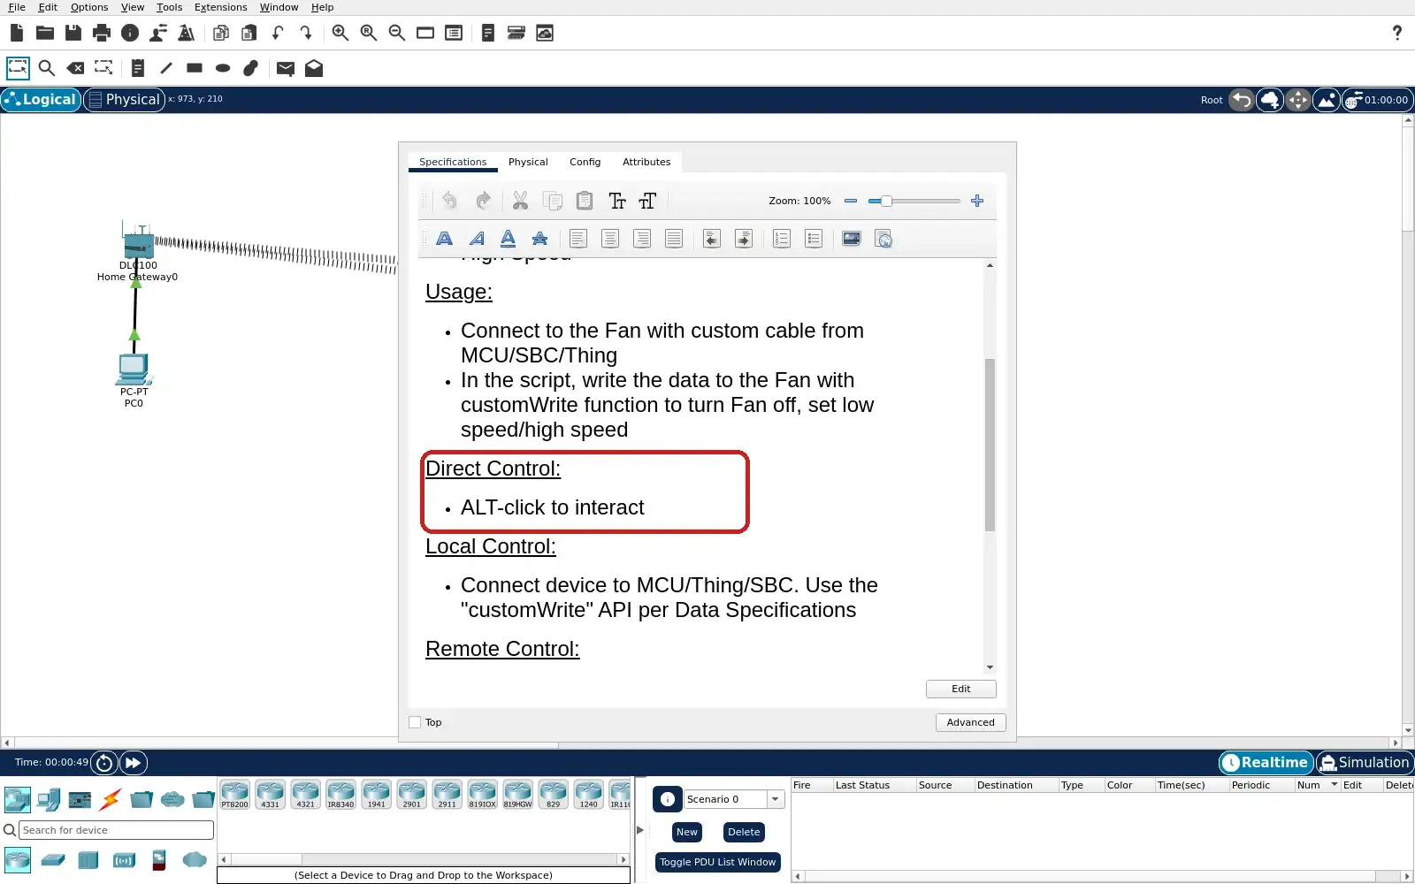Image resolution: width=1415 pixels, height=884 pixels.
Task: Switch to Realtime mode
Action: [x=1266, y=763]
